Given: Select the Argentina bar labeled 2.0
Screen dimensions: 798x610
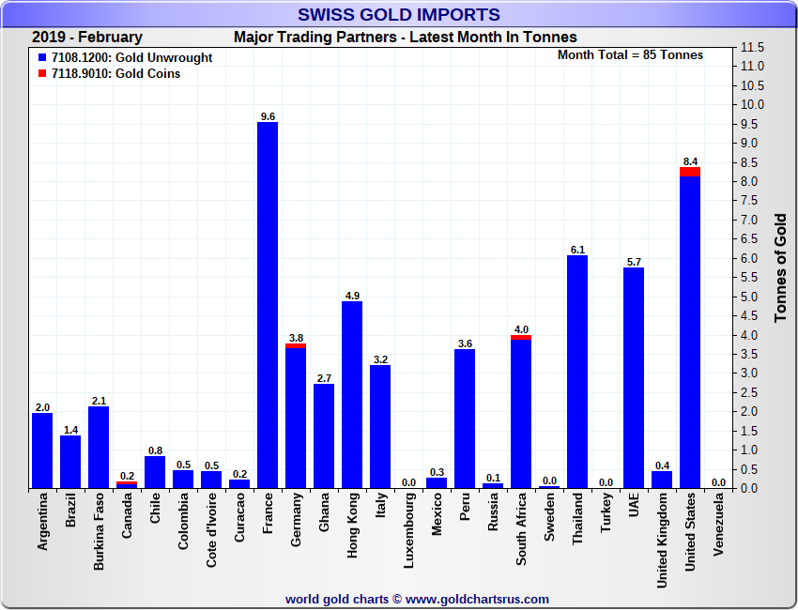Looking at the screenshot, I should point(42,450).
